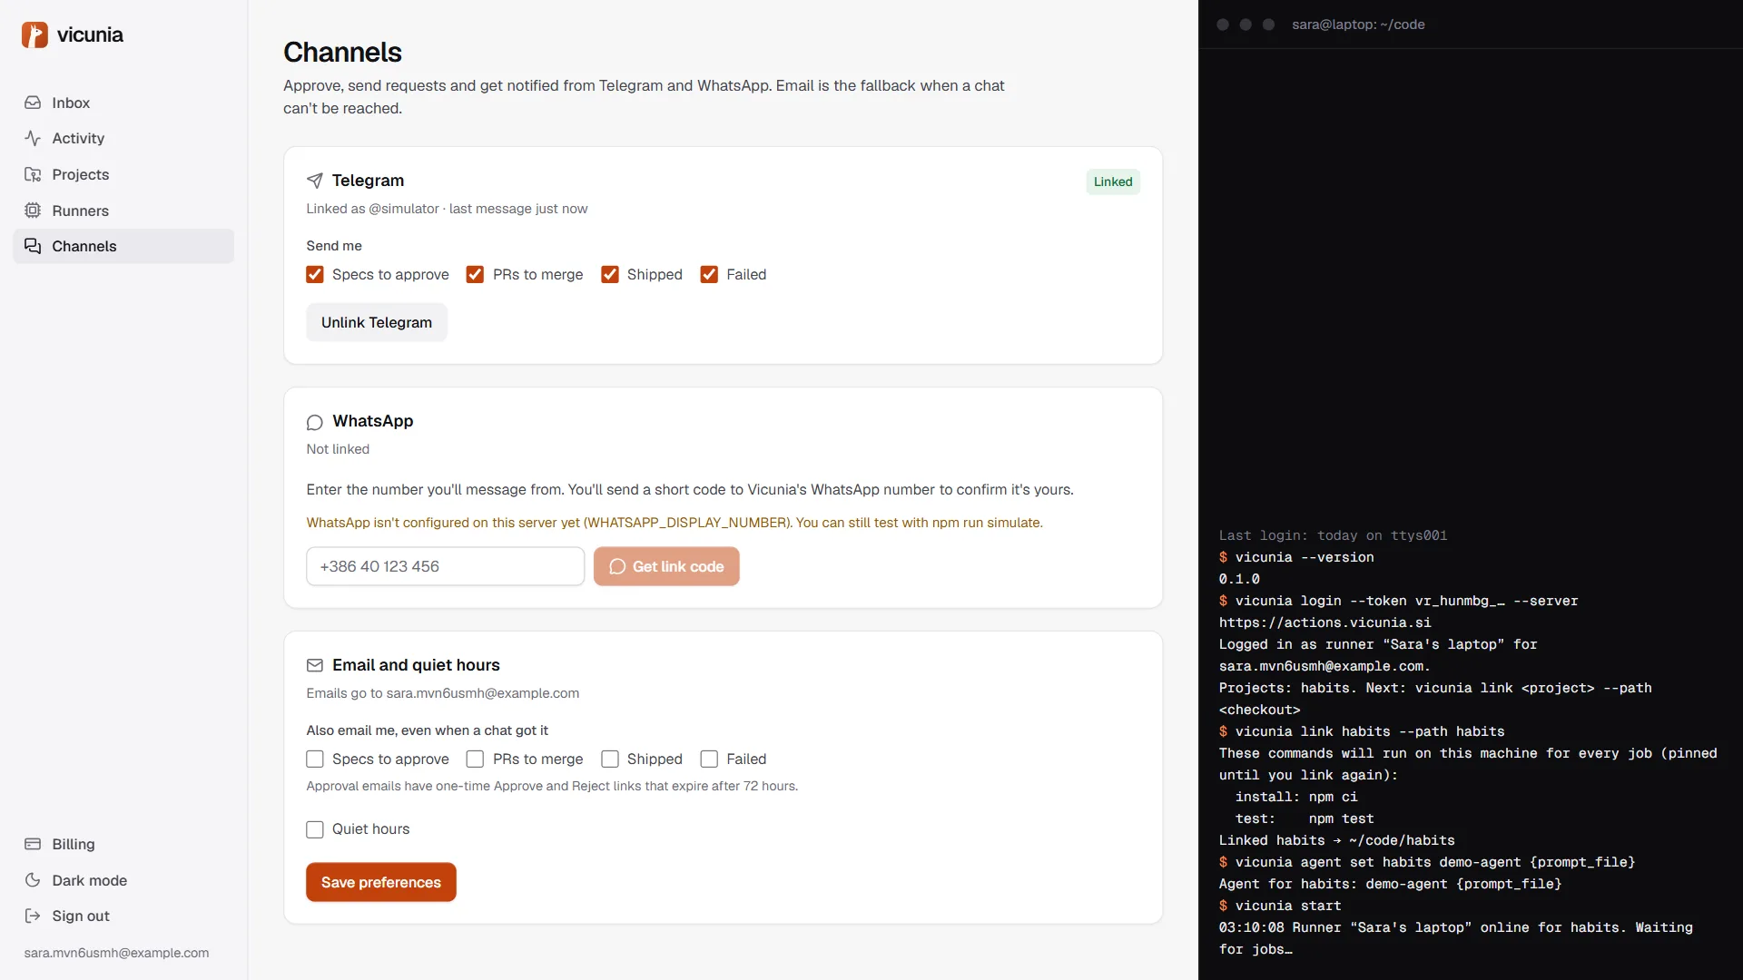Turn on Quiet hours checkbox

click(315, 829)
